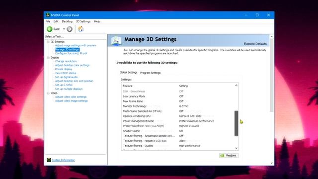Select Texture filtering - Quality row

178,146
